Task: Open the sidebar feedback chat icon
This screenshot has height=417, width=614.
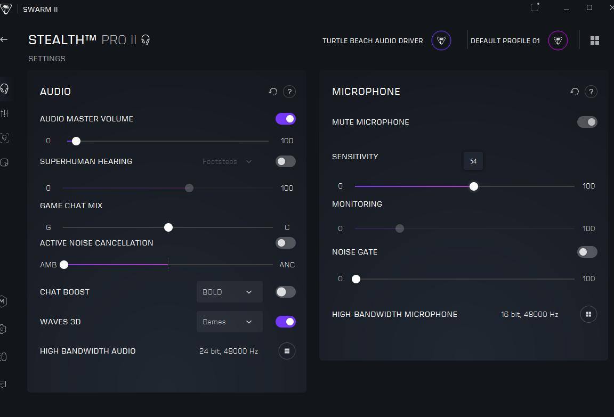Action: (3, 385)
